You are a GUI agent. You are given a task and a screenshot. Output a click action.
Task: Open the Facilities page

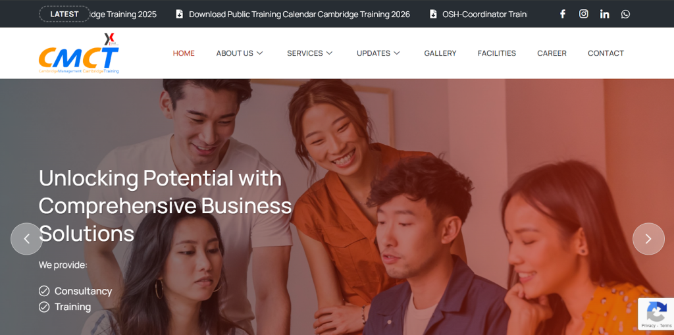click(496, 53)
